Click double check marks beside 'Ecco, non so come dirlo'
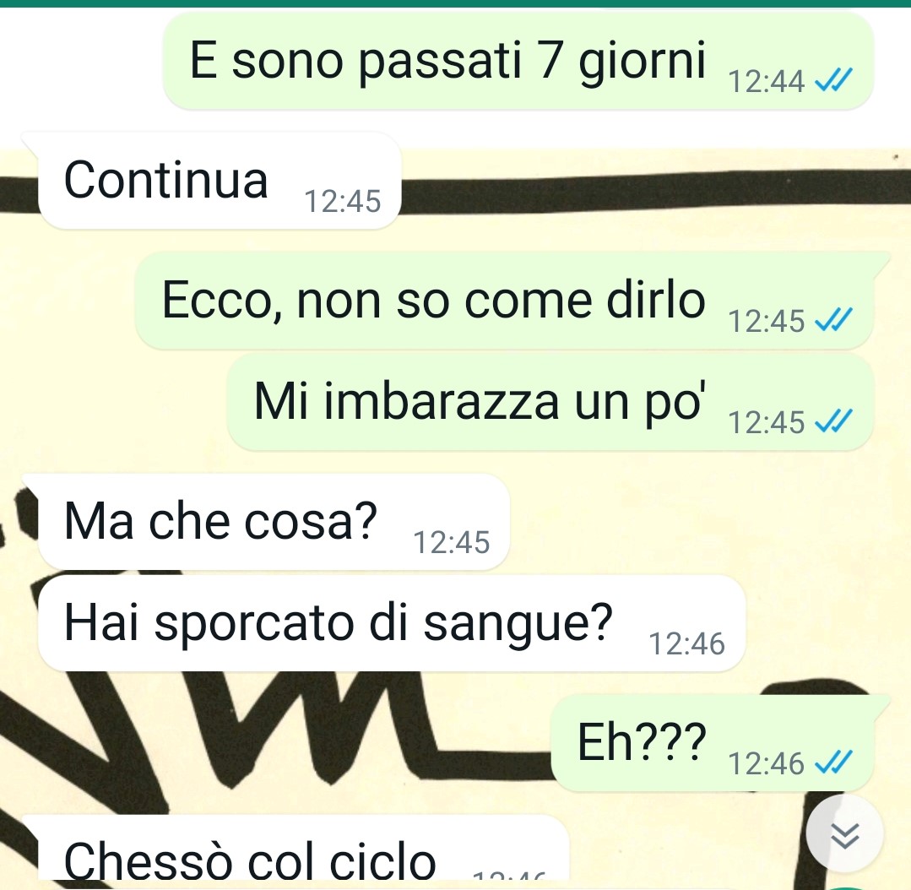Image resolution: width=911 pixels, height=890 pixels. click(x=833, y=320)
